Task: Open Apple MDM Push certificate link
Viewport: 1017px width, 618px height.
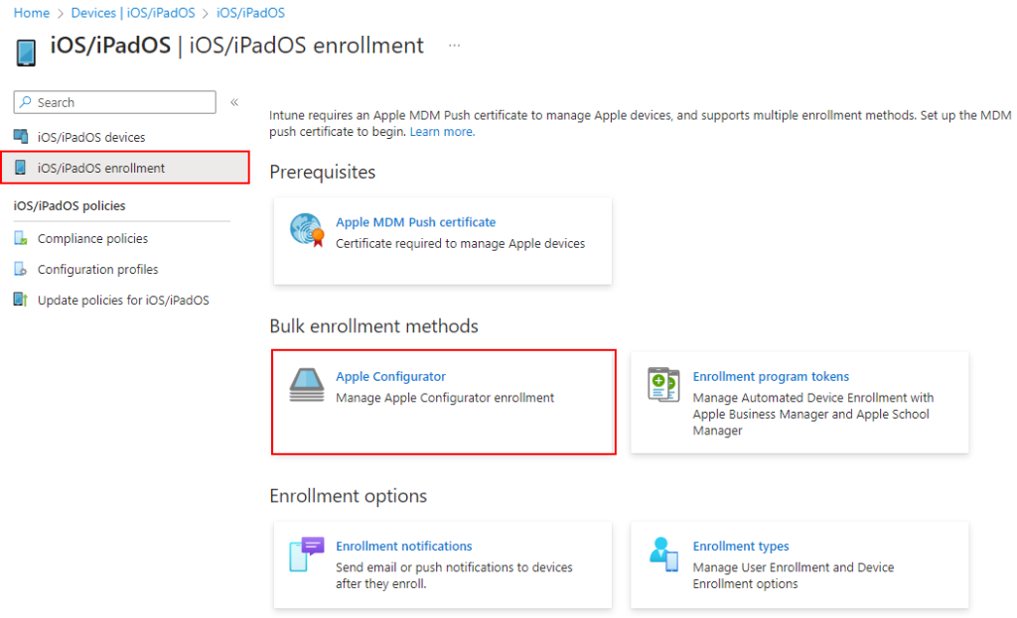Action: click(416, 222)
